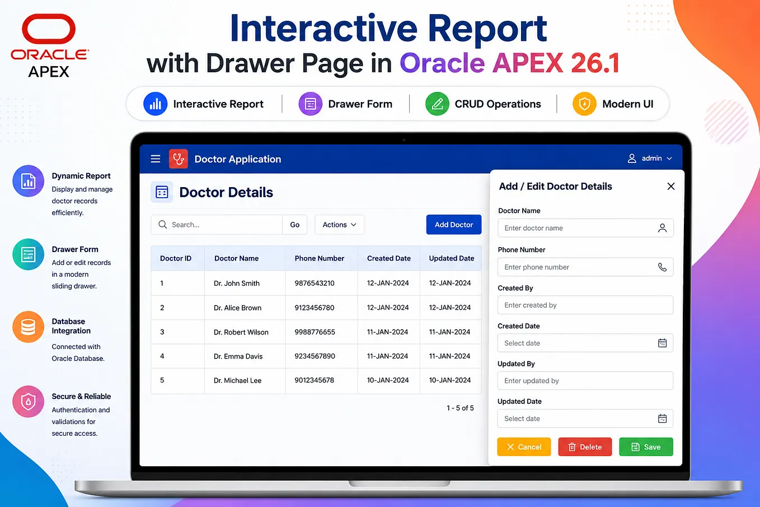Click the Dr. Michael Lee 10-JAN-2024 created date
This screenshot has width=760, height=507.
388,380
